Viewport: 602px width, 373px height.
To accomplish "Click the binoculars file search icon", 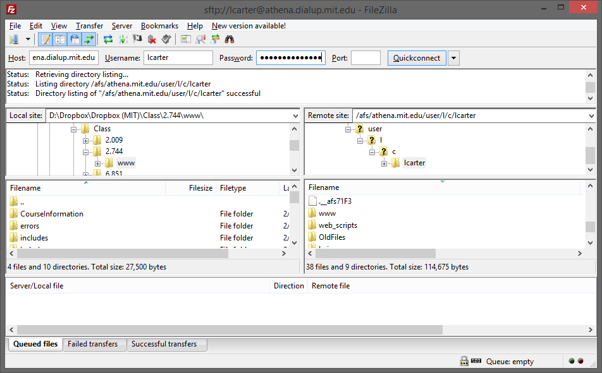I will tap(230, 39).
